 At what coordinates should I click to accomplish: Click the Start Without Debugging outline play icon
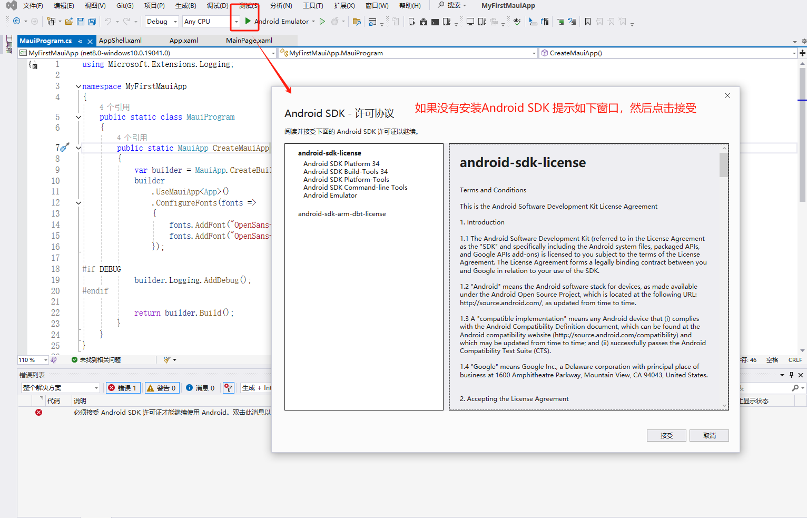322,22
